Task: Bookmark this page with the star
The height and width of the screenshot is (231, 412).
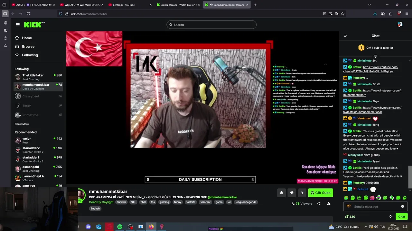Action: (342, 14)
